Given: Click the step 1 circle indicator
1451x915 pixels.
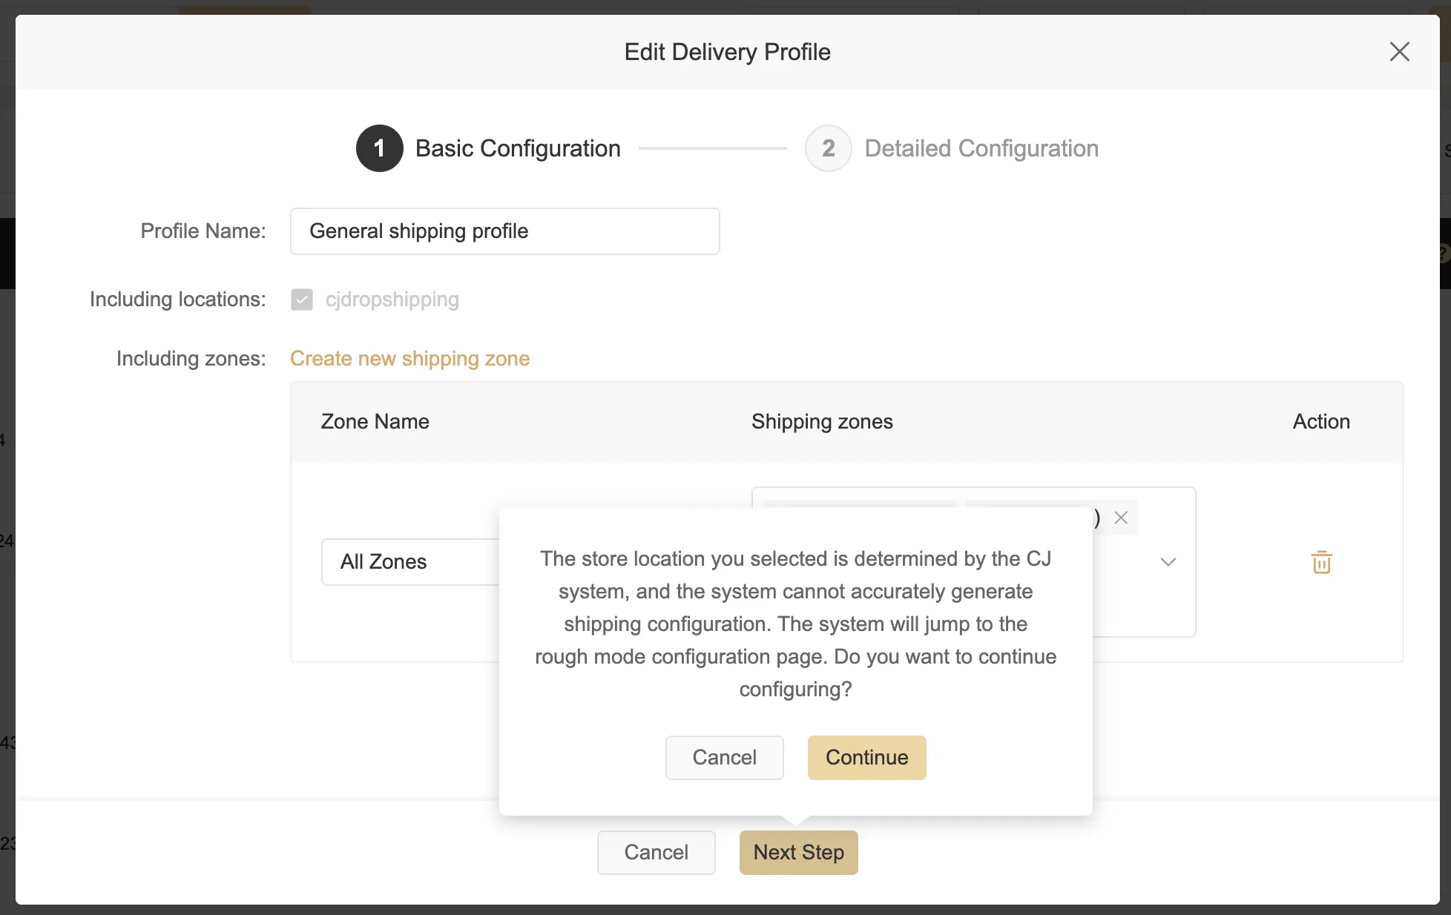Looking at the screenshot, I should coord(379,148).
